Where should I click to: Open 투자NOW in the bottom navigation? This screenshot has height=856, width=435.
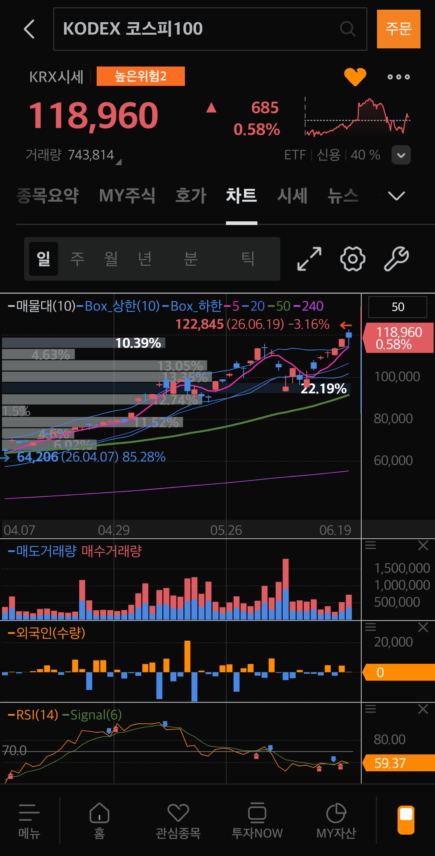(x=257, y=821)
